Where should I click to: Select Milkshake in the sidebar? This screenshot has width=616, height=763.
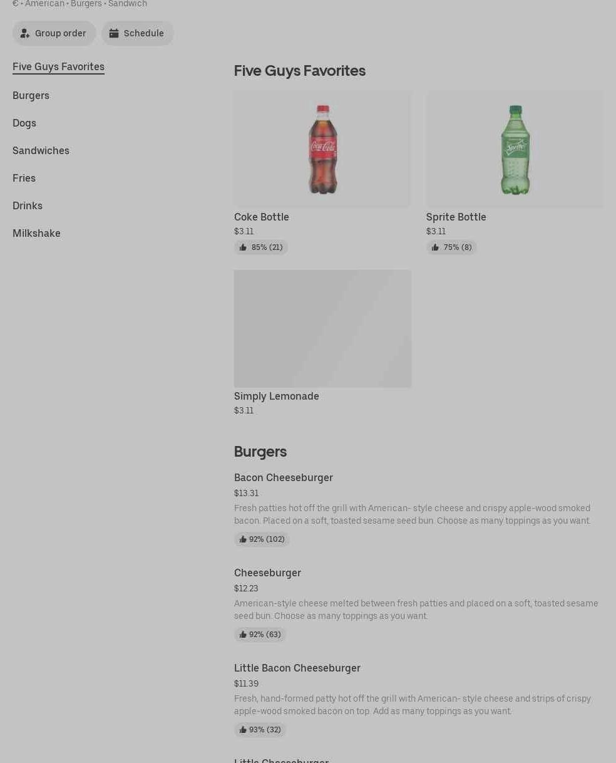(x=36, y=233)
